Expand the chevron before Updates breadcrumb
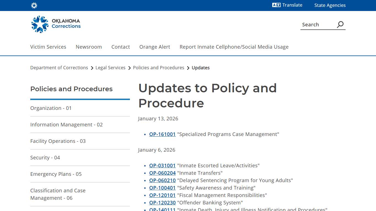 (x=188, y=68)
